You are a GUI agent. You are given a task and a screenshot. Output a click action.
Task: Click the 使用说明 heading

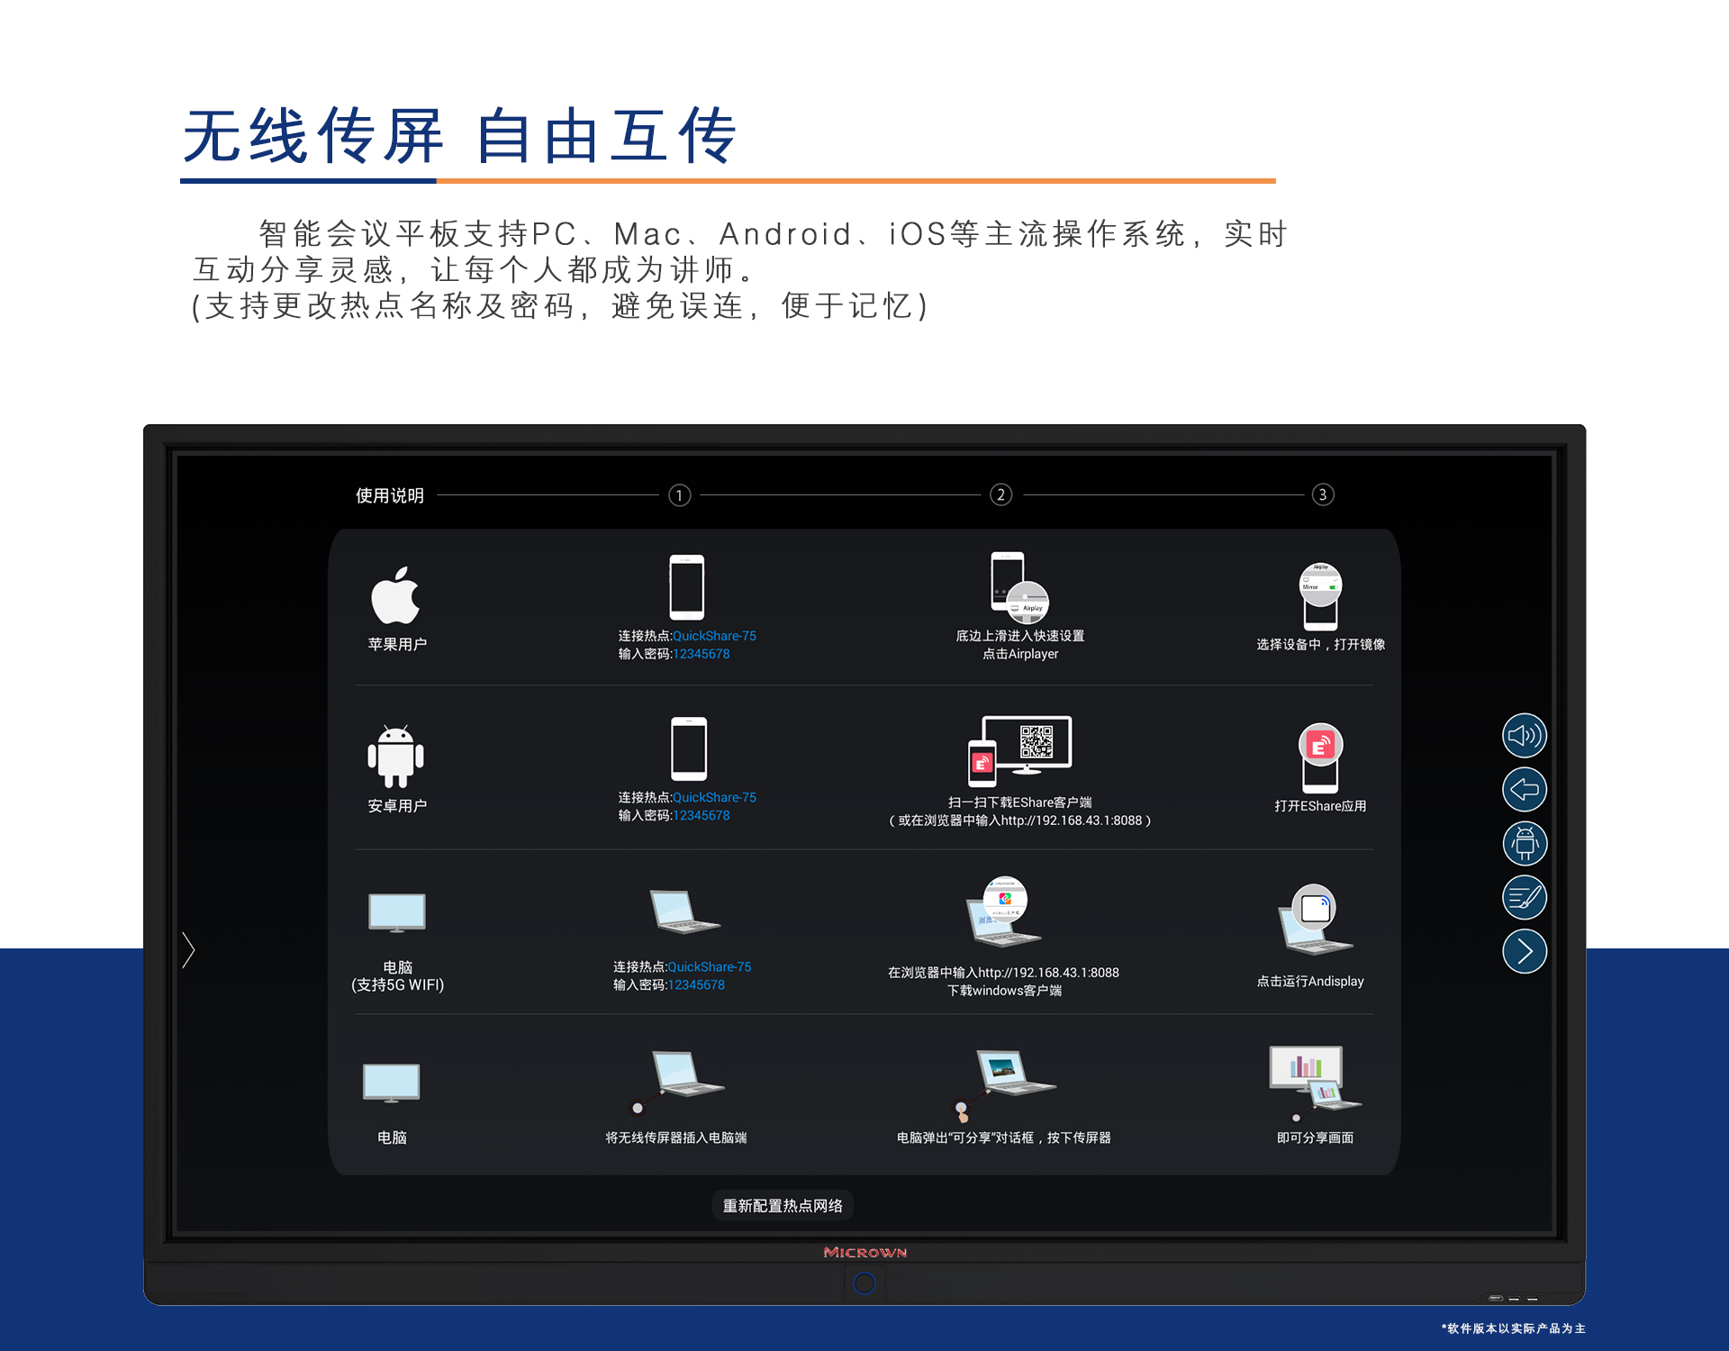[x=389, y=495]
